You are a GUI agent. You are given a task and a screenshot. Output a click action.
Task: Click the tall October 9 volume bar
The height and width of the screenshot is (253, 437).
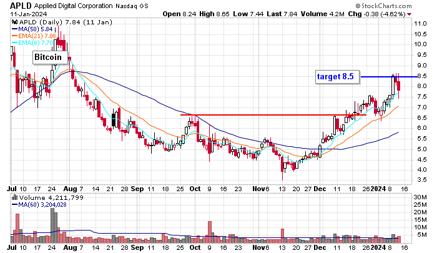(x=210, y=232)
